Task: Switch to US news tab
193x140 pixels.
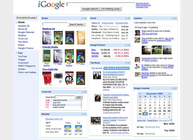Action: [105, 68]
